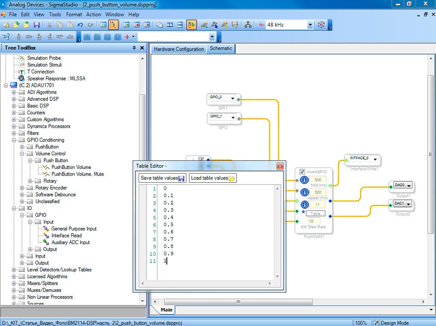Toggle the highlighted hierarchy numbering icon

click(x=113, y=25)
